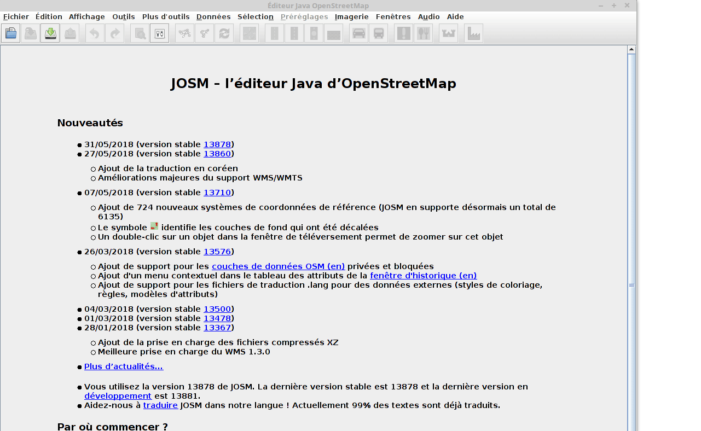Open the 'couches de données OSM (en)' link
701x431 pixels.
279,266
